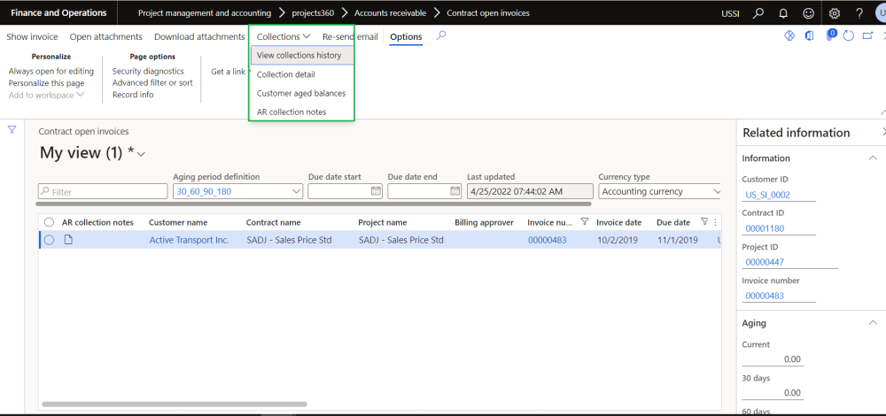Click Show invoice
886x416 pixels.
pos(32,36)
